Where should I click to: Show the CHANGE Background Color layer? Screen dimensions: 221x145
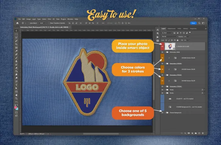coord(162,107)
